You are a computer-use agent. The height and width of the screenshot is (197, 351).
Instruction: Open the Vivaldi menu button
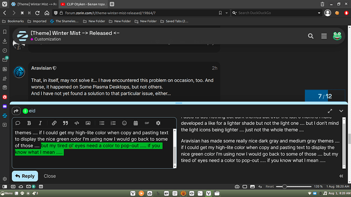tap(5, 4)
